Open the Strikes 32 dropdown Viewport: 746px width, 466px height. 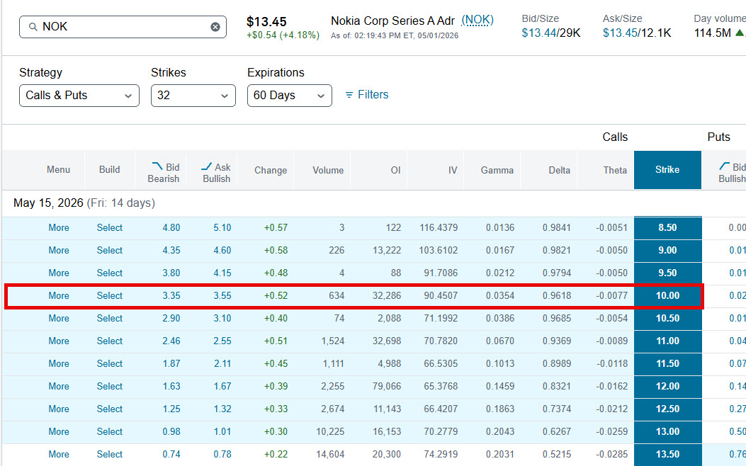[x=193, y=96]
